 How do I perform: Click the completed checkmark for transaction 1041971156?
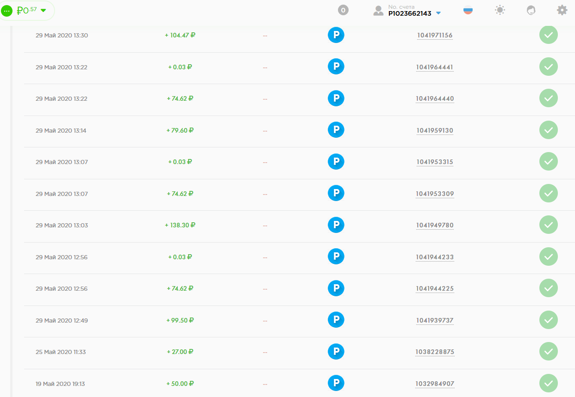(549, 35)
